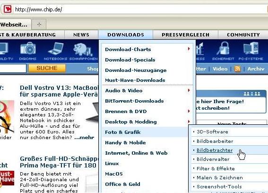Choose Screenshot-Tools in submenu

[x=219, y=186]
